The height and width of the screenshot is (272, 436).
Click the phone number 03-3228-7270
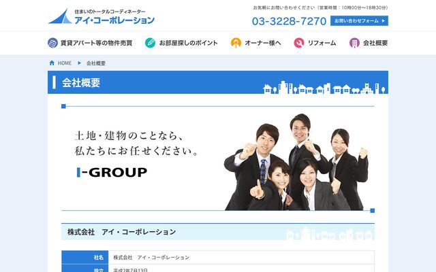pos(289,21)
